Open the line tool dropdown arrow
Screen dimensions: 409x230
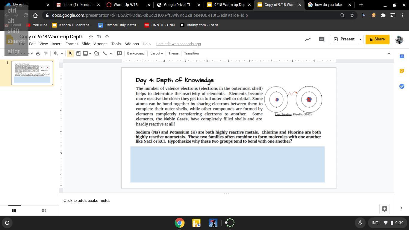click(x=110, y=54)
